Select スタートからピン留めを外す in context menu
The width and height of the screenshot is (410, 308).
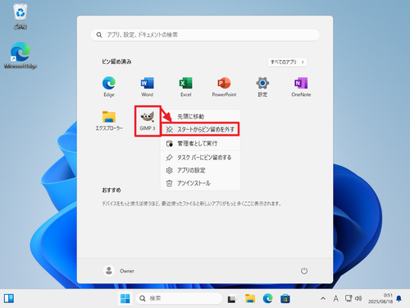click(x=200, y=129)
